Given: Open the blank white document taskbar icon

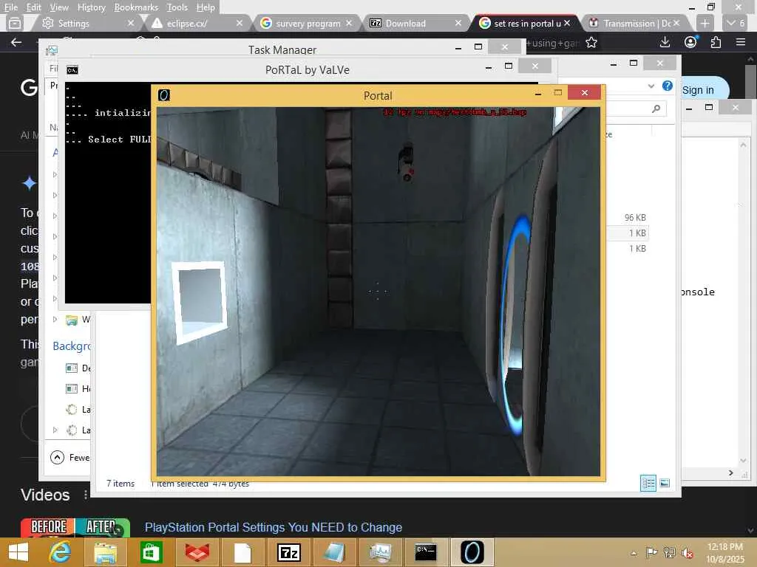Looking at the screenshot, I should 242,552.
